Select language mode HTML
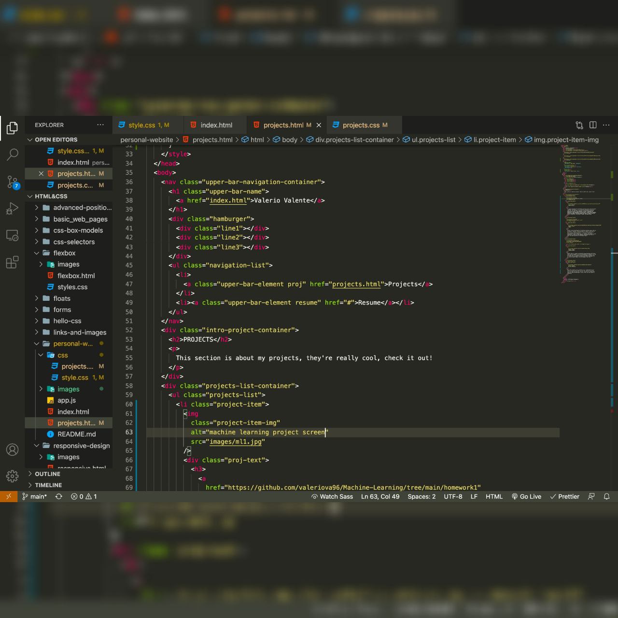Viewport: 618px width, 618px height. [494, 496]
